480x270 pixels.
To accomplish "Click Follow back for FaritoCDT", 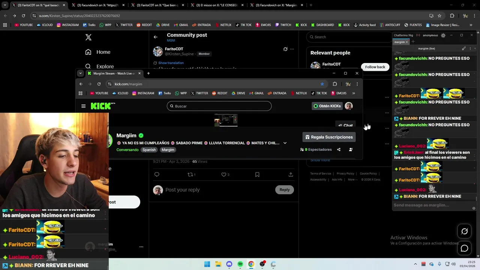I will 375,67.
